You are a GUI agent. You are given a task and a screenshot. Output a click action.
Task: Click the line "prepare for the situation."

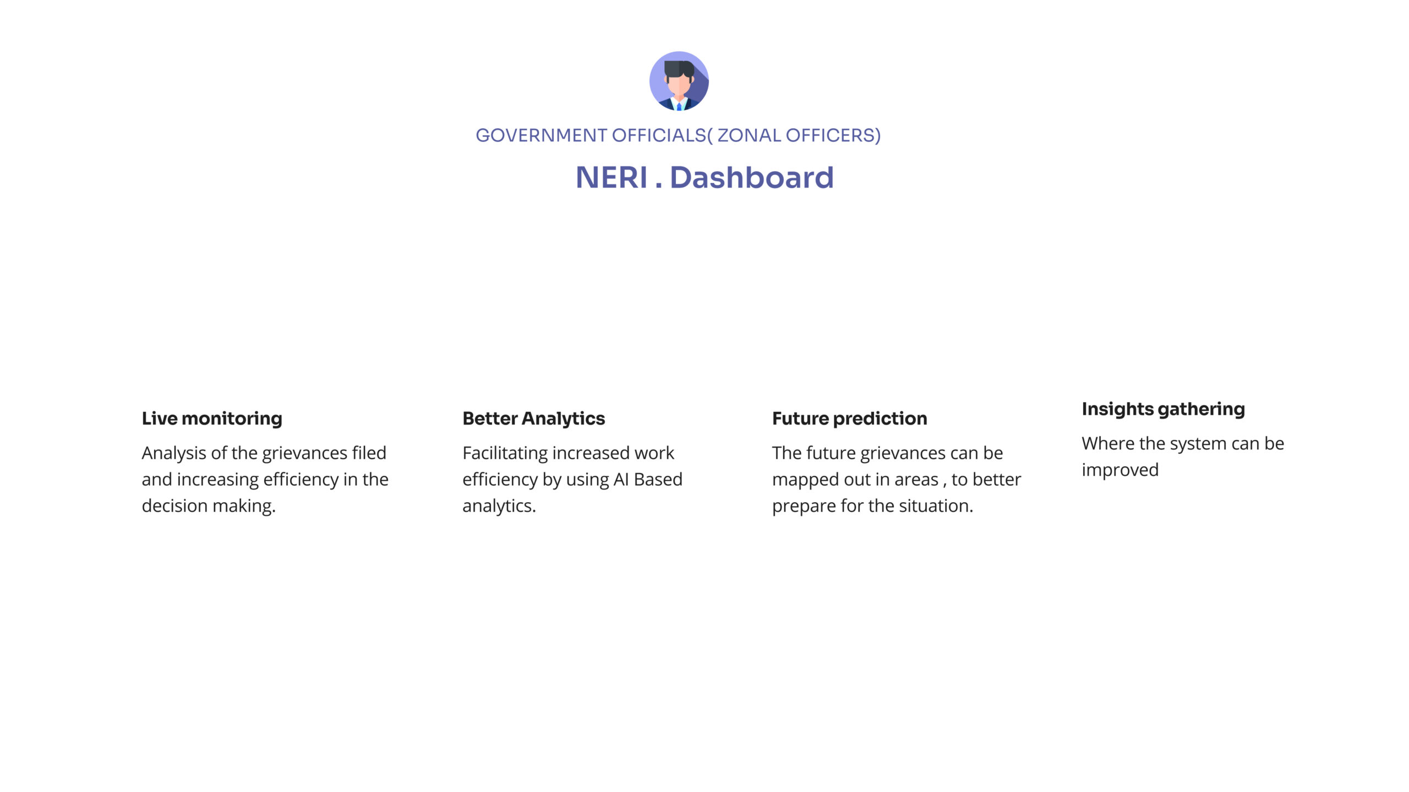tap(872, 506)
